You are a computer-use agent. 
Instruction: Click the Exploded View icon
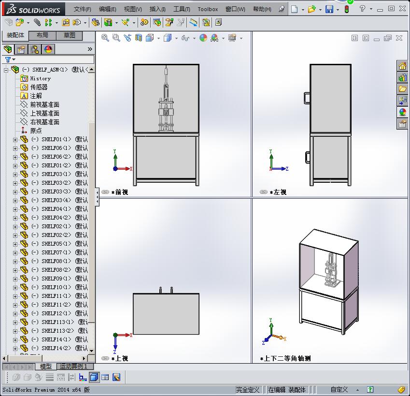pos(169,23)
